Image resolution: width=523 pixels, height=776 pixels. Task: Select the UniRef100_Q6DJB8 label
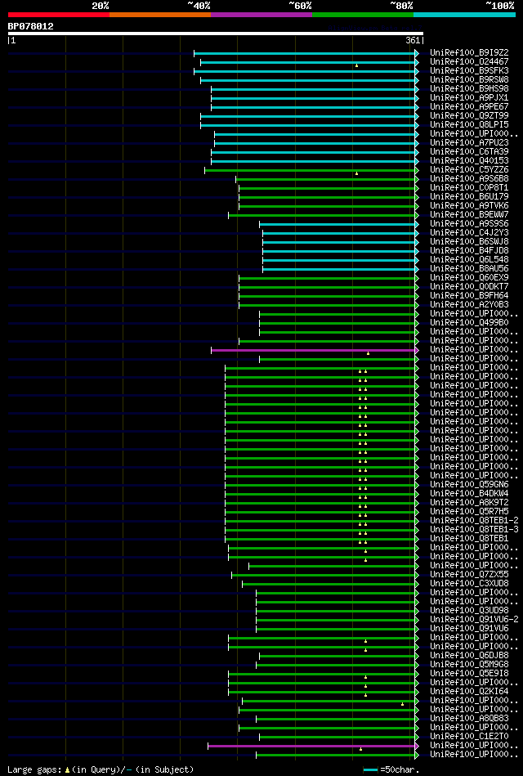470,655
